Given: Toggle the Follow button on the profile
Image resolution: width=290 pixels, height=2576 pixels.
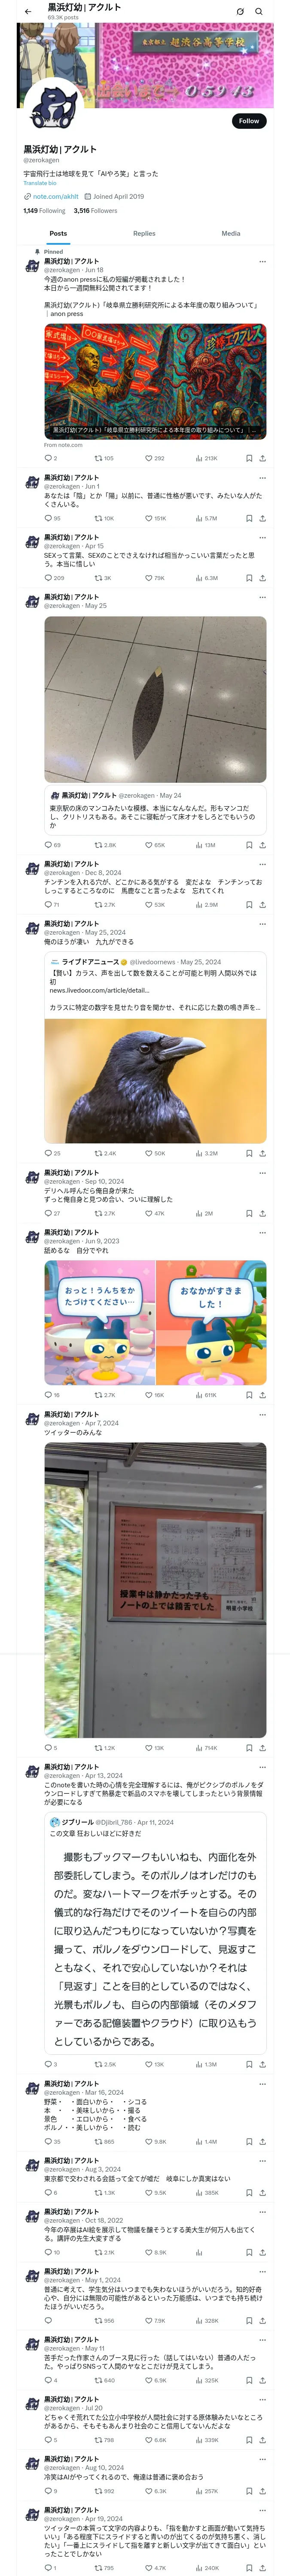Looking at the screenshot, I should tap(249, 121).
